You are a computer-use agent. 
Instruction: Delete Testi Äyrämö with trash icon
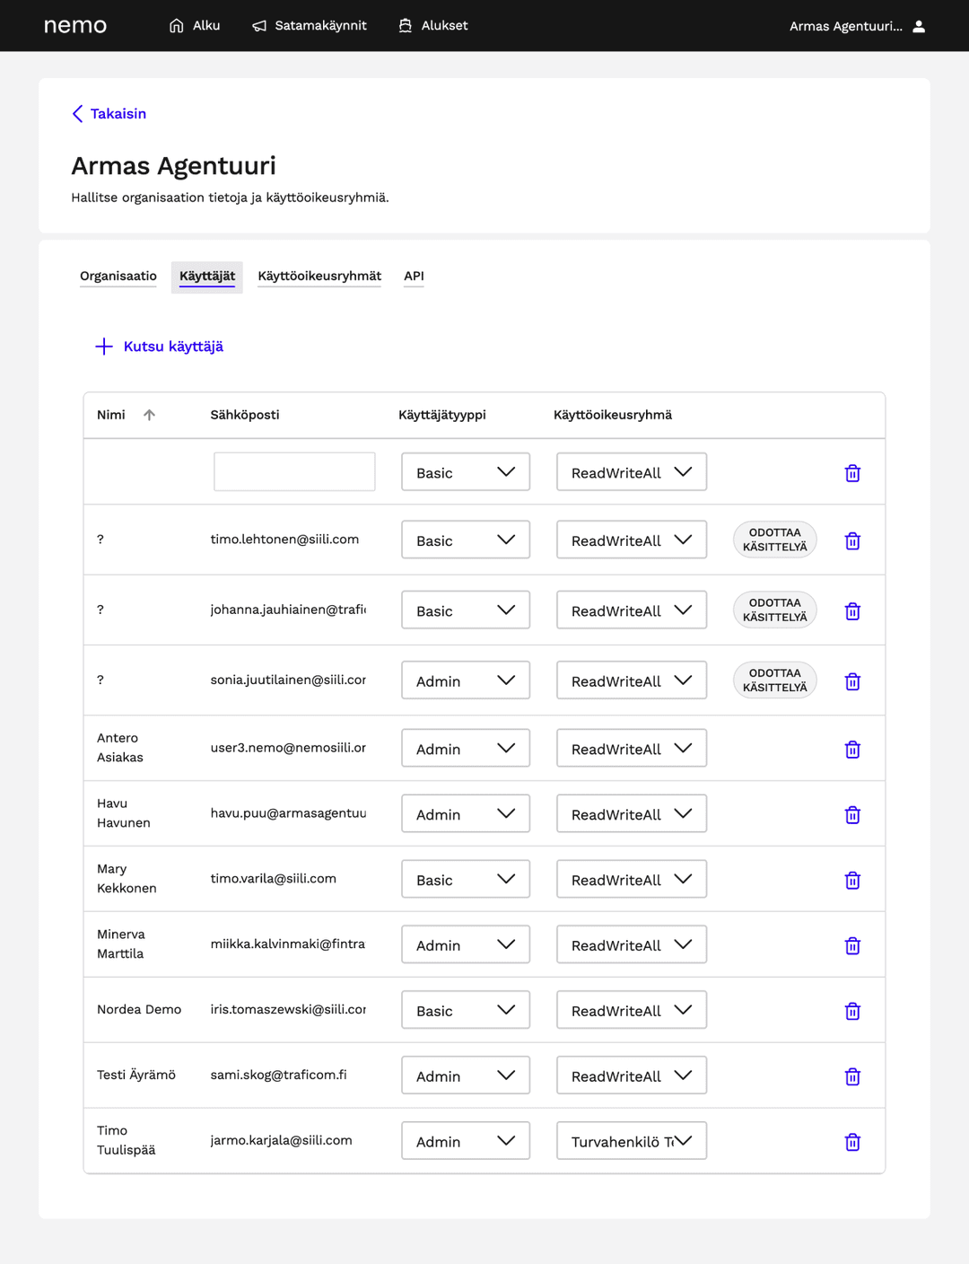tap(852, 1076)
